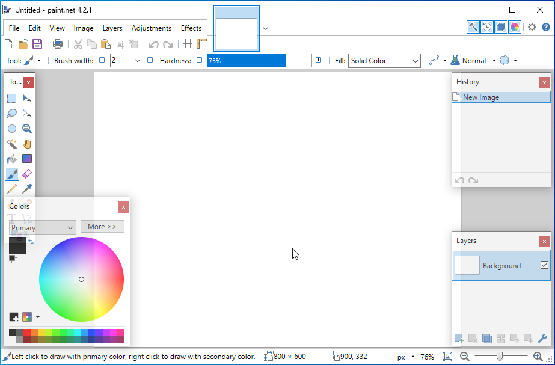Viewport: 555px width, 365px height.
Task: Select the Paint Bucket tool
Action: 12,159
